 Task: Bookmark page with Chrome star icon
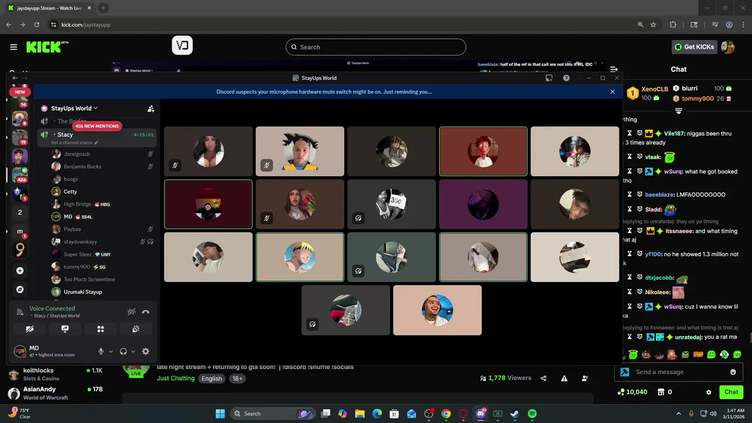(653, 25)
